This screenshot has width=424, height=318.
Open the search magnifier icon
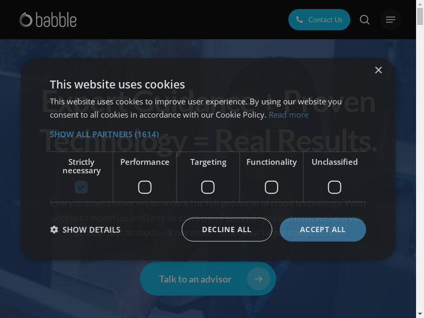point(365,20)
